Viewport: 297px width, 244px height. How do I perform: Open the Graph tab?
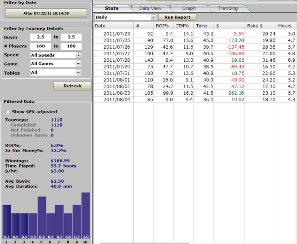[x=188, y=8]
